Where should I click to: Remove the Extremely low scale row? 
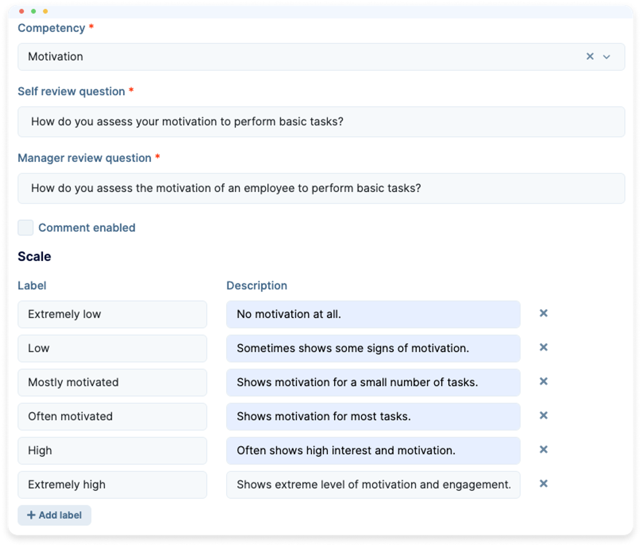(543, 313)
